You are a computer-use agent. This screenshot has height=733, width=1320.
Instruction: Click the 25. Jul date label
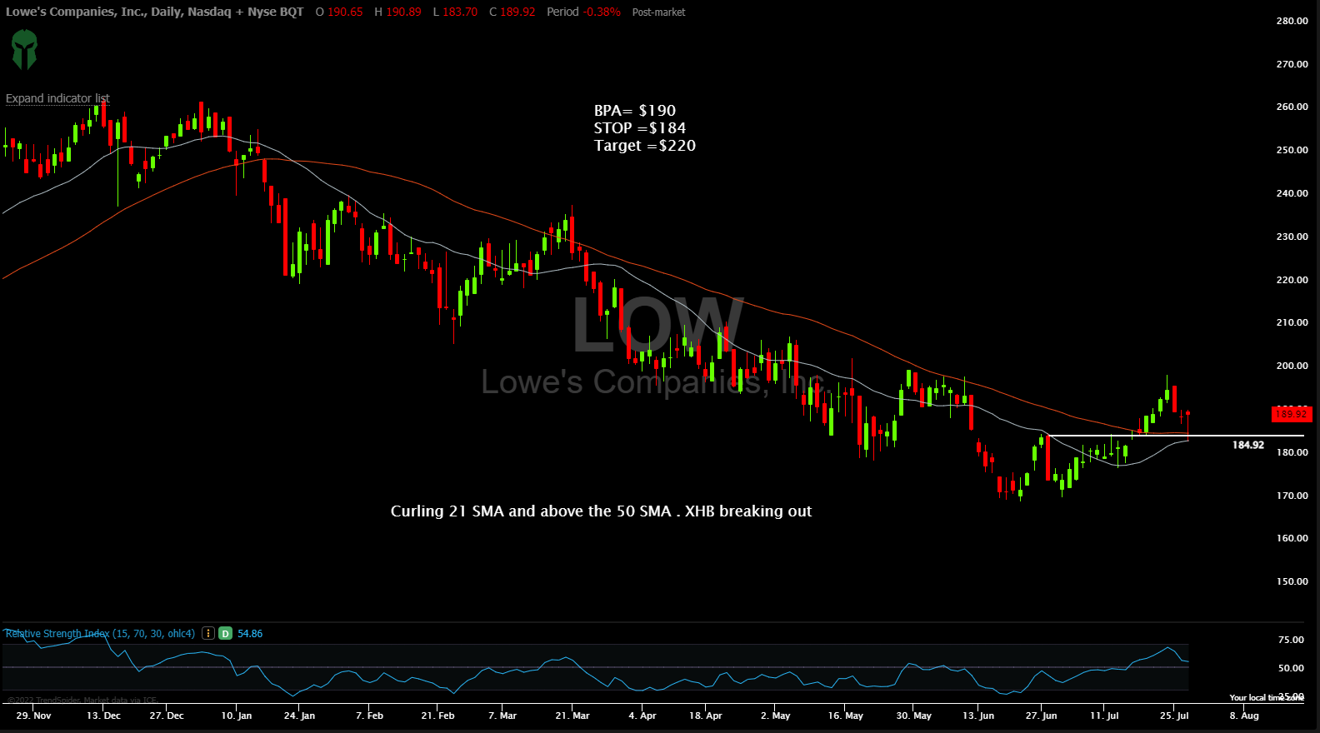1174,716
